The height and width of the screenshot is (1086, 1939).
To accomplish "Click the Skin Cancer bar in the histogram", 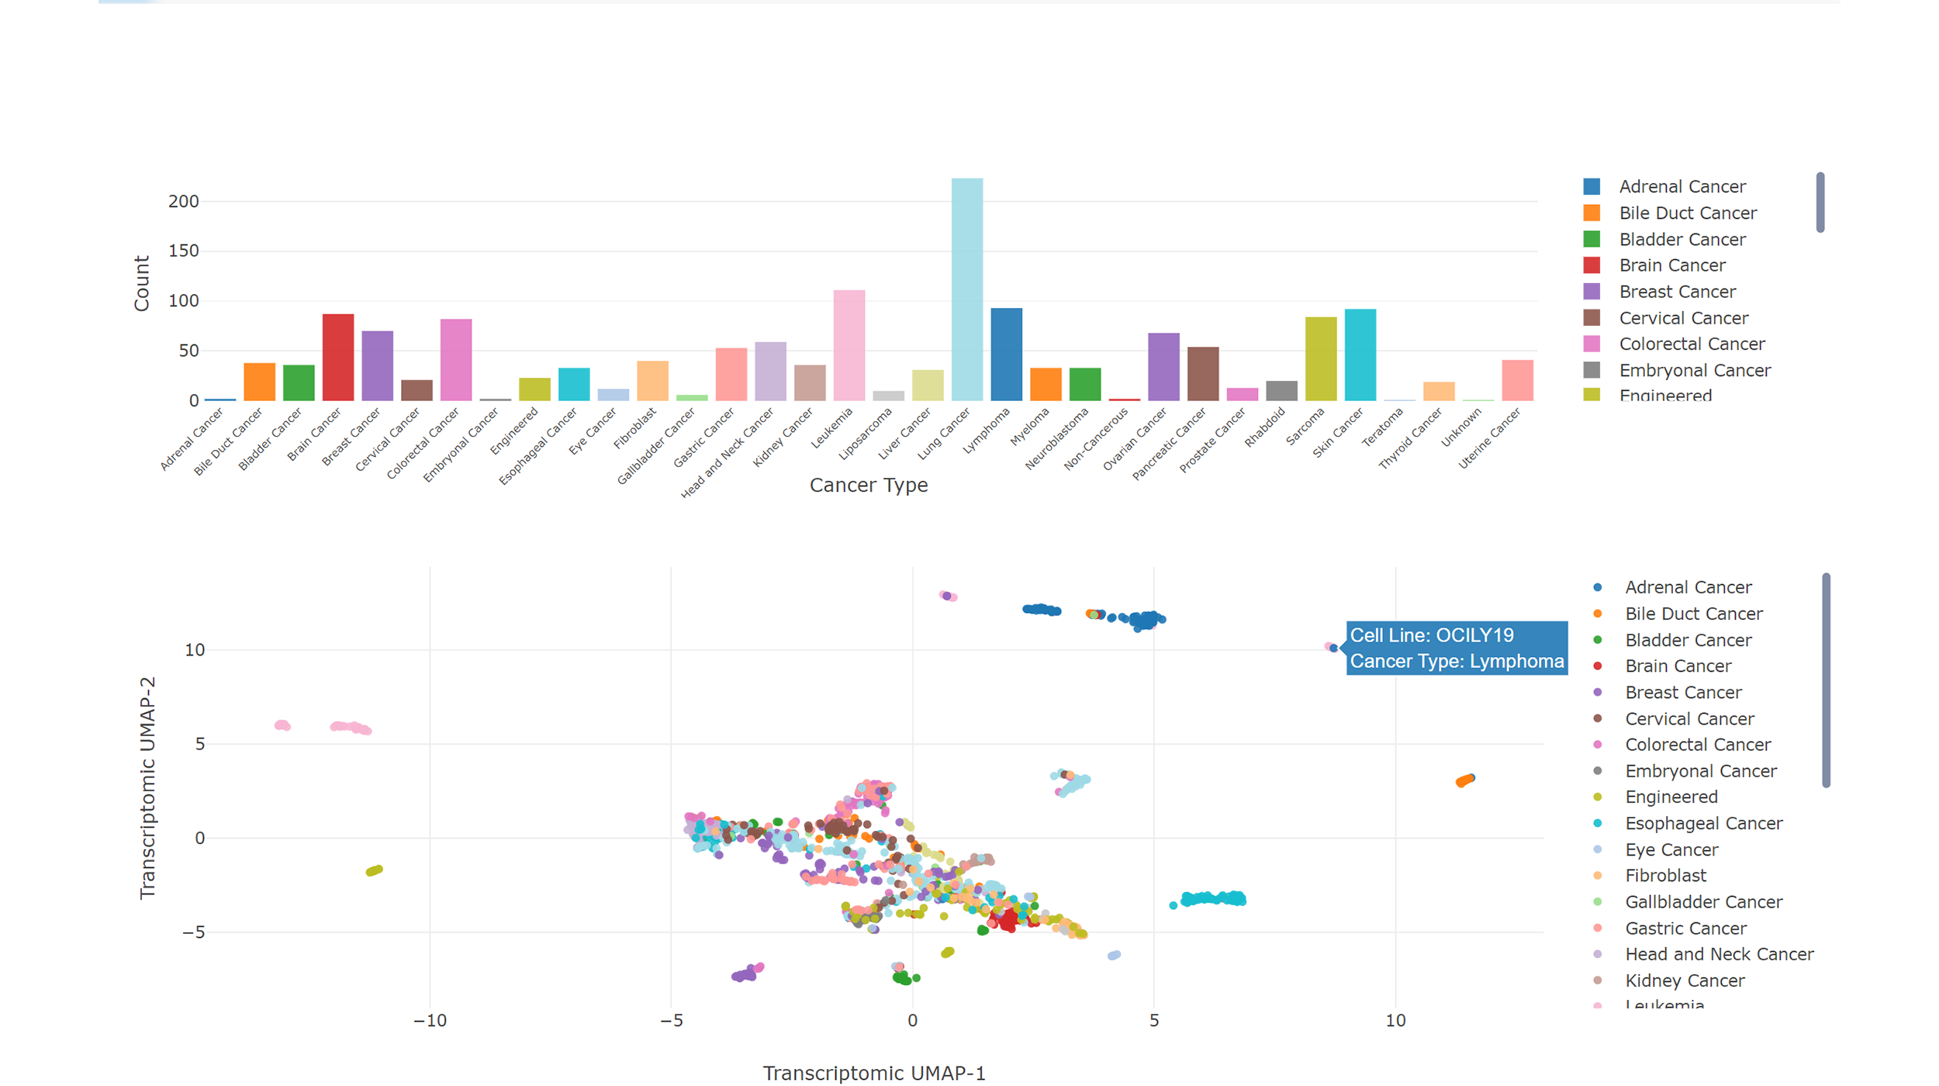I will pos(1360,355).
